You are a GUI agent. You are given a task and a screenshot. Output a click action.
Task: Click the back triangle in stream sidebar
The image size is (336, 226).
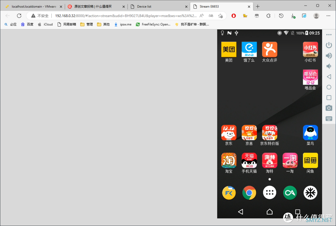(329, 77)
